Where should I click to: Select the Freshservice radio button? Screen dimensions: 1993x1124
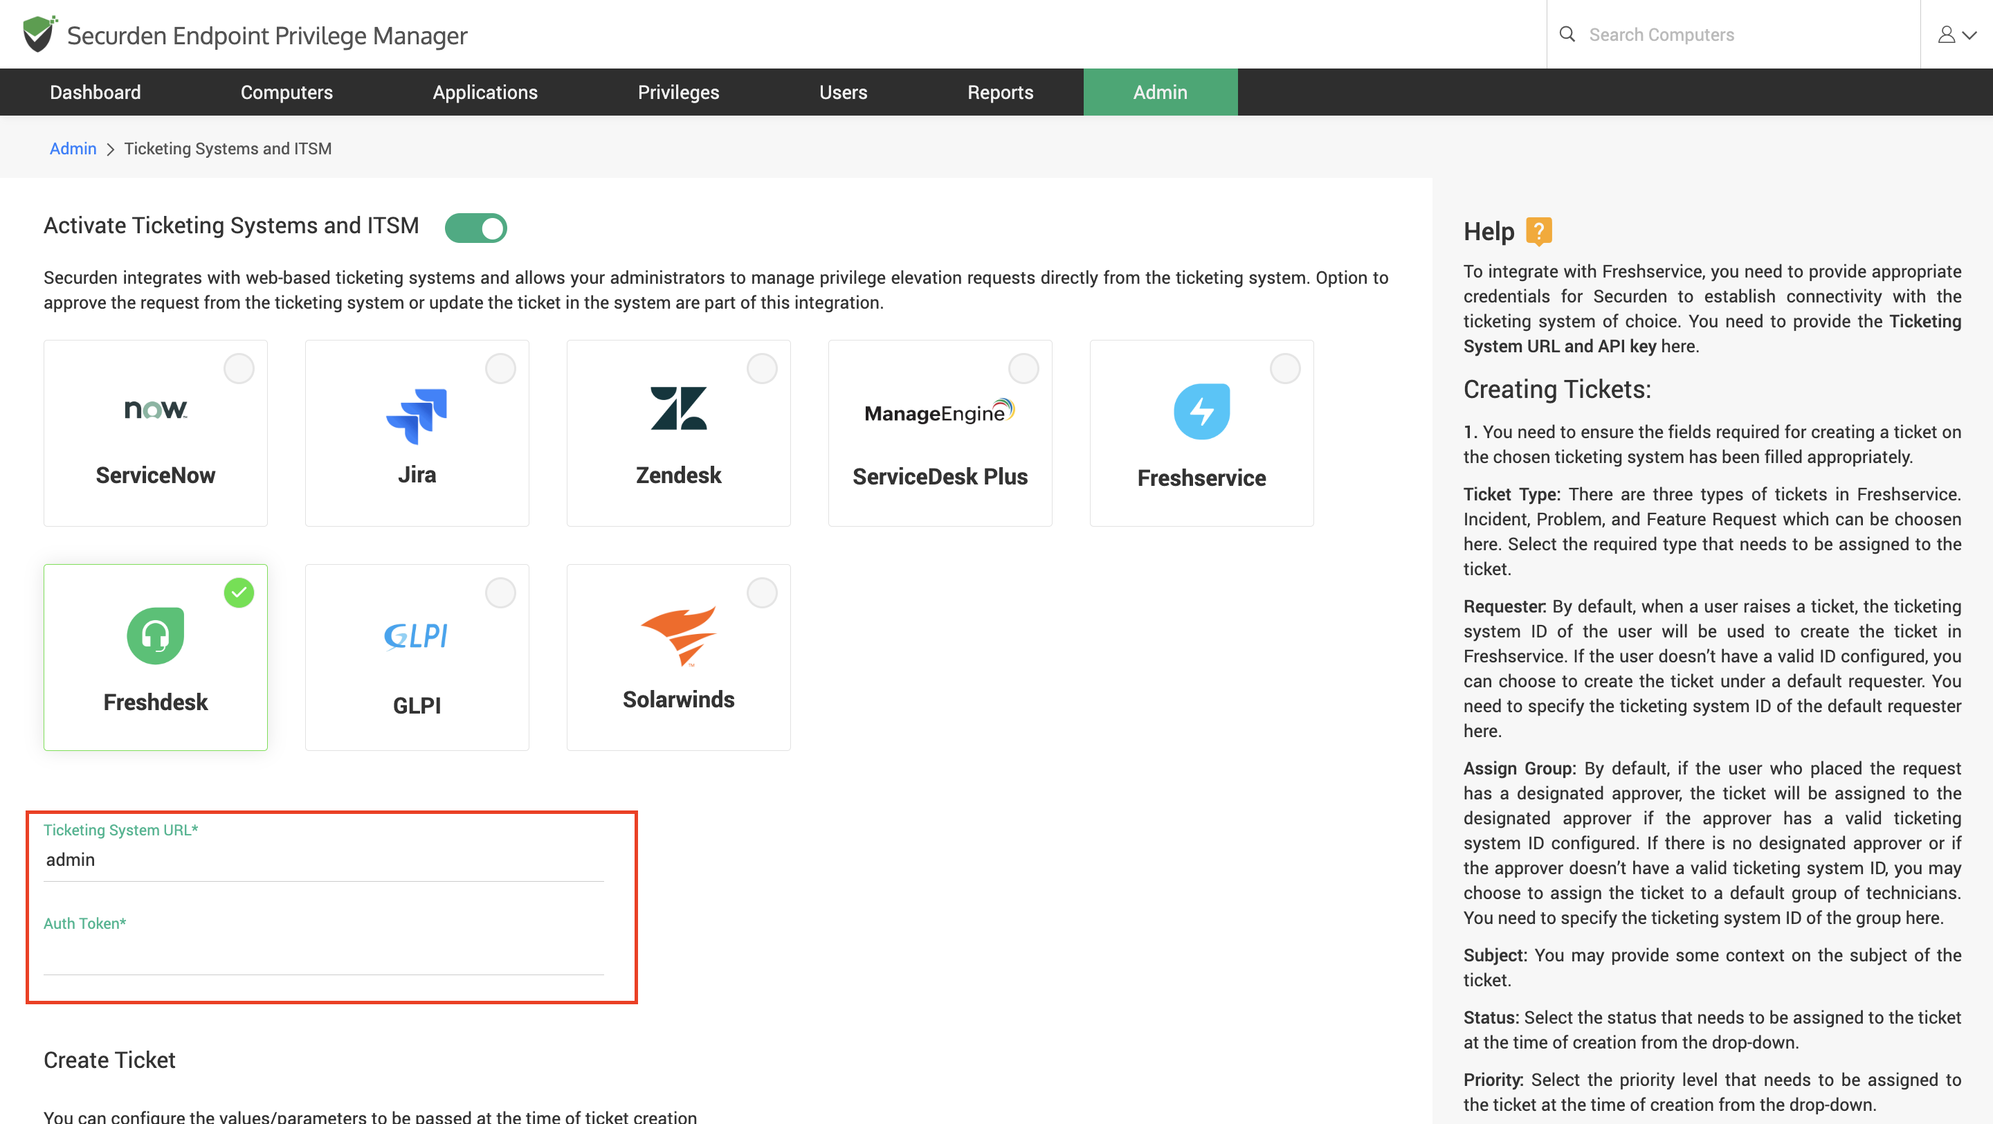pos(1284,368)
